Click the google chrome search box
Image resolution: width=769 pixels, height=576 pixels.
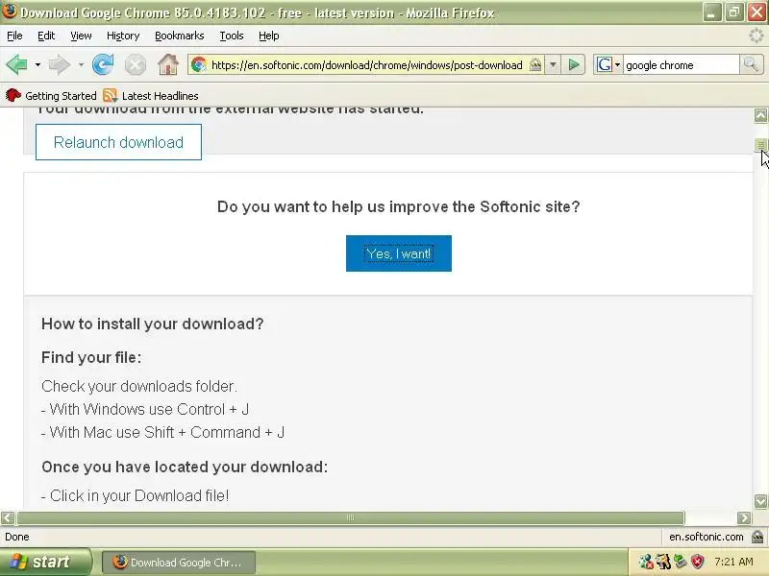[x=681, y=64]
